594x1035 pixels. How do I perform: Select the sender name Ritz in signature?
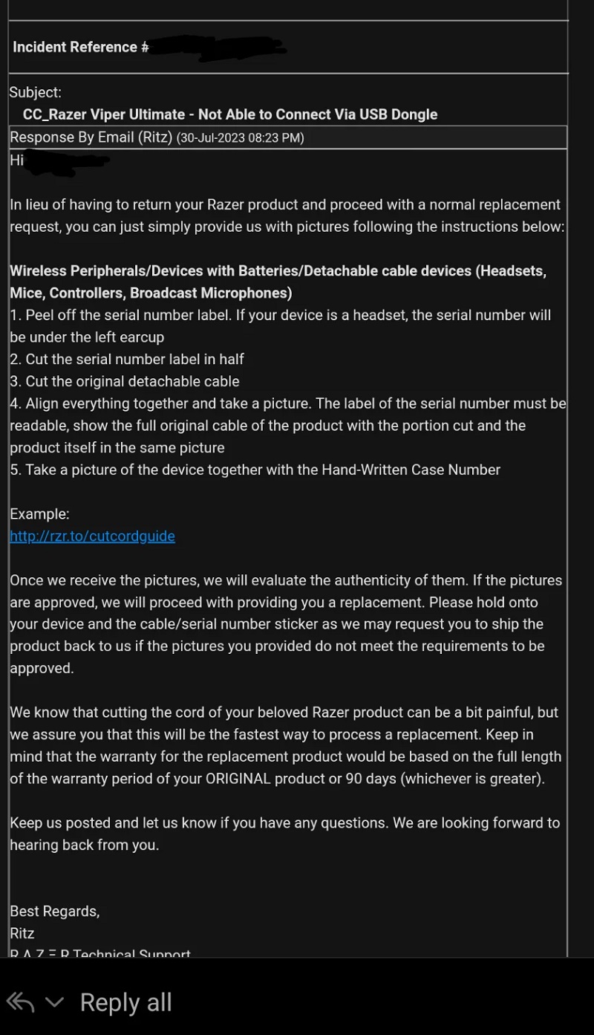22,933
